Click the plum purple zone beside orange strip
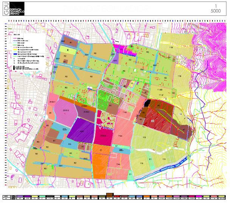 click(x=86, y=112)
